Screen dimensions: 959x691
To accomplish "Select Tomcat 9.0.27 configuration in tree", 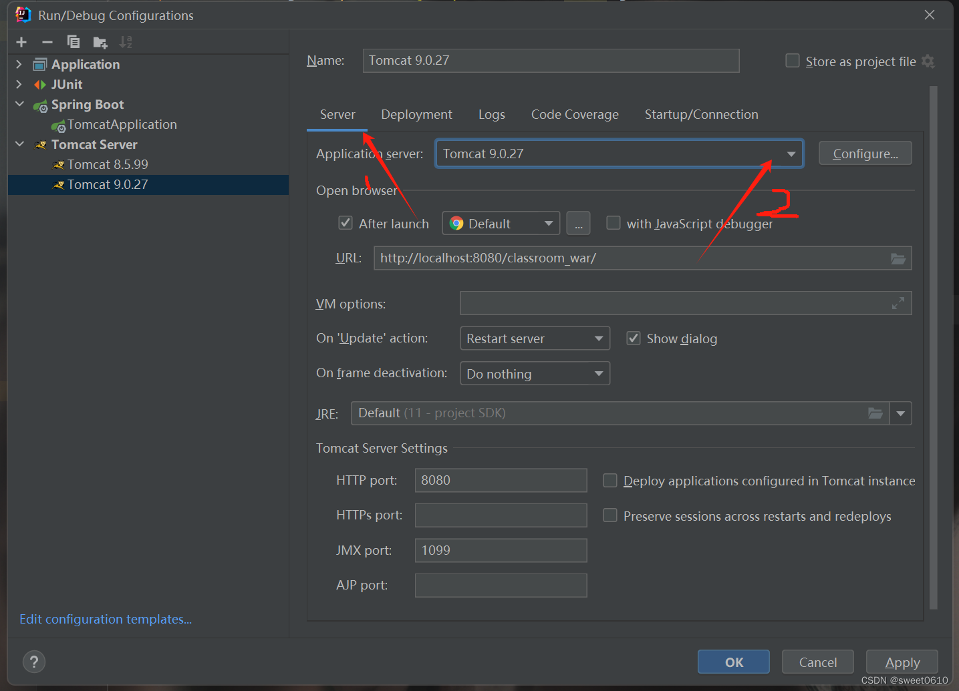I will (148, 184).
